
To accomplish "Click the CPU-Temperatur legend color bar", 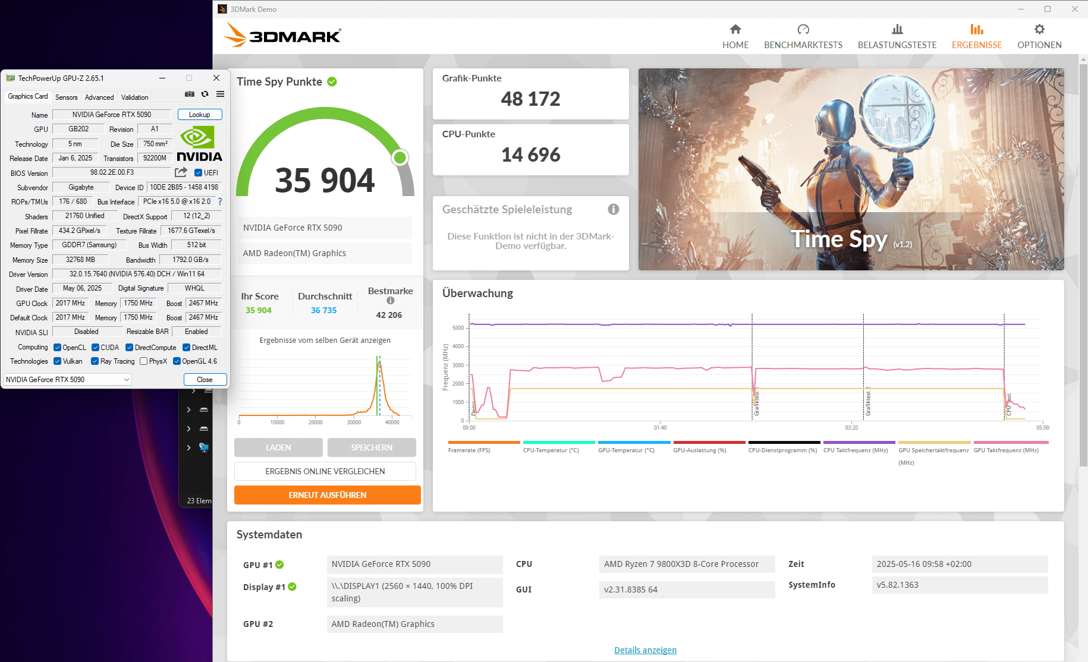I will [x=559, y=442].
